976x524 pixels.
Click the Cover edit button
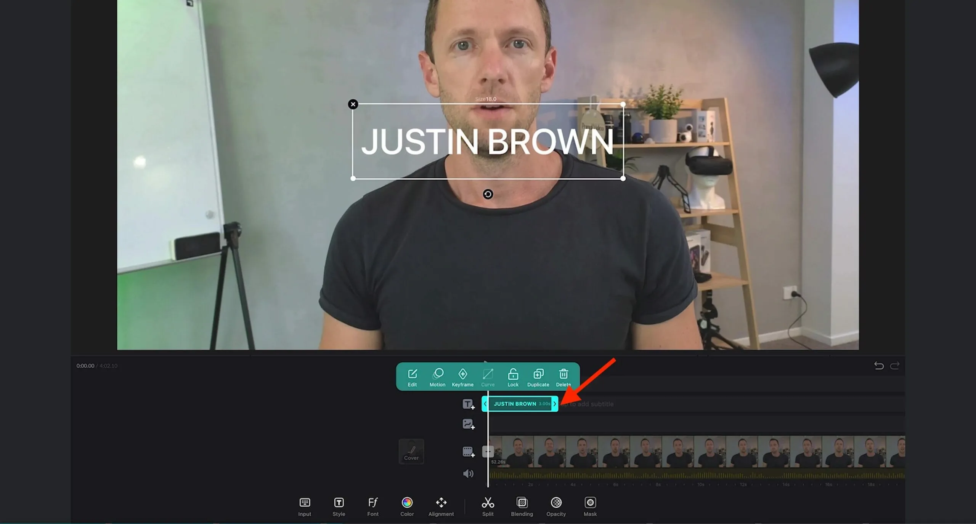(411, 452)
